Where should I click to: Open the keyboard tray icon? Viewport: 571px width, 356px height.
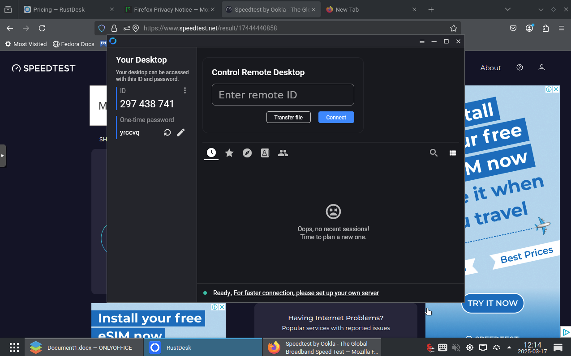click(x=442, y=348)
